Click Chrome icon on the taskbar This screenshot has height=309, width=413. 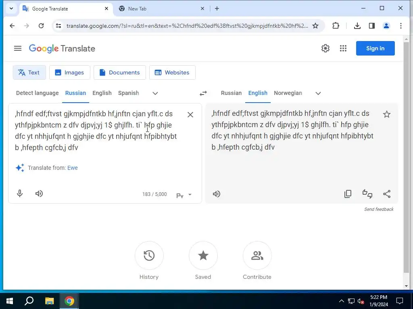(69, 301)
